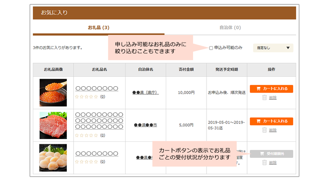The width and height of the screenshot is (329, 181).
Task: Click star rating in scallop row
Action: pos(86,162)
